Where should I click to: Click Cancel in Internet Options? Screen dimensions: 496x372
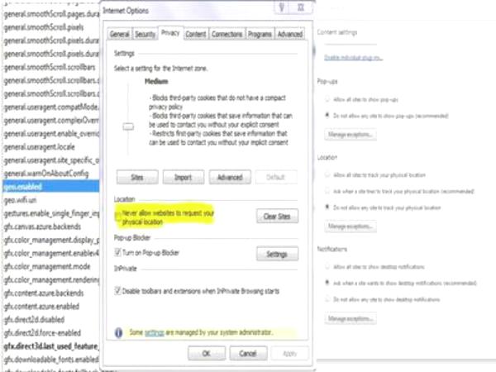[248, 353]
